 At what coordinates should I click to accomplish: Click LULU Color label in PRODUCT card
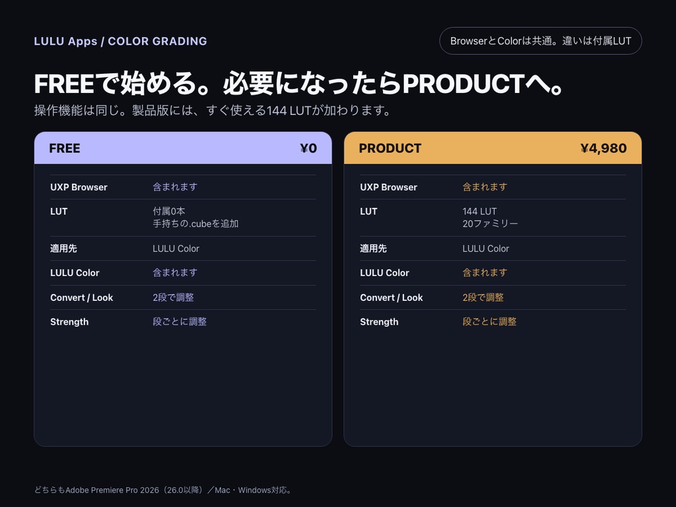pos(385,273)
